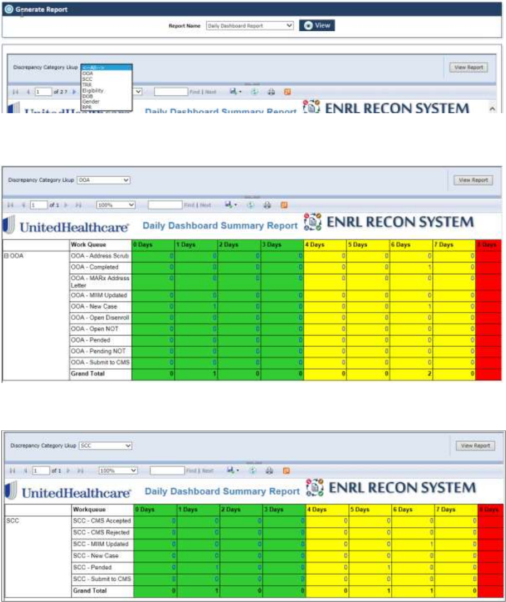
Task: Click the print icon in top report toolbar
Action: pyautogui.click(x=271, y=92)
